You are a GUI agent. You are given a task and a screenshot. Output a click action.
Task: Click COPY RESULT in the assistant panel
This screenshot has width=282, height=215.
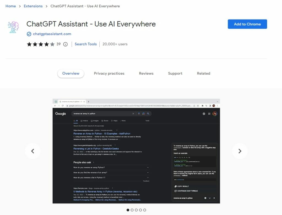coord(182,186)
